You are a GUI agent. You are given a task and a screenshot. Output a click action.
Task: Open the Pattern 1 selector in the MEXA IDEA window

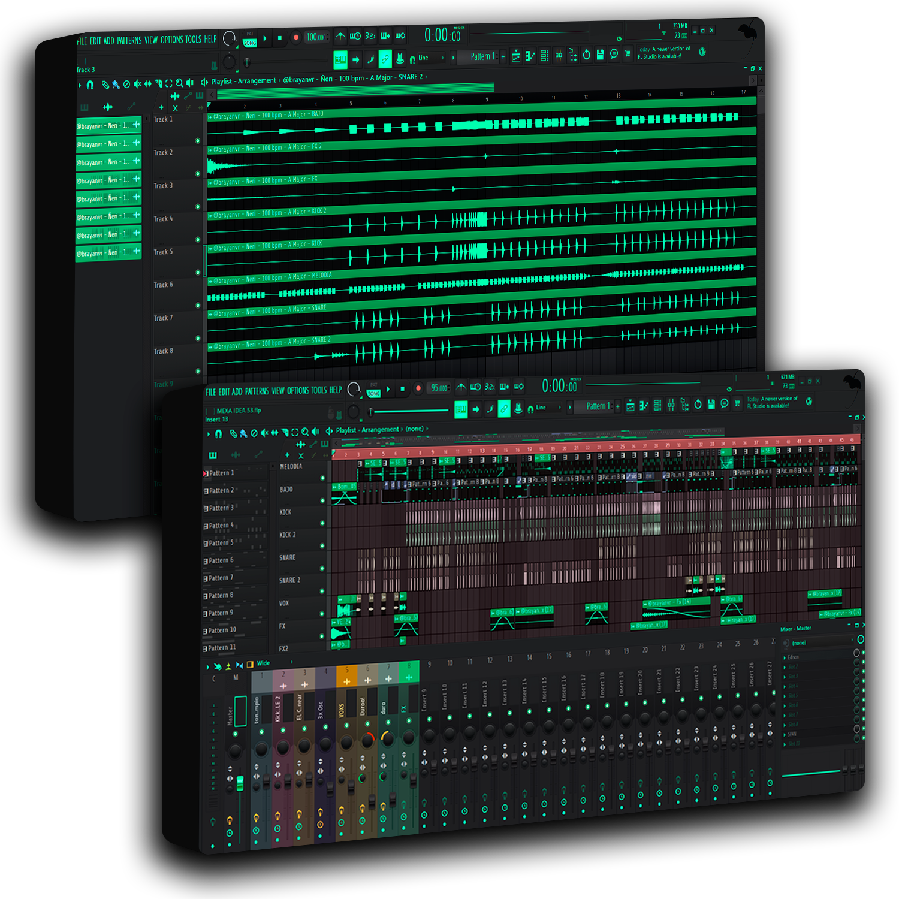pyautogui.click(x=598, y=406)
